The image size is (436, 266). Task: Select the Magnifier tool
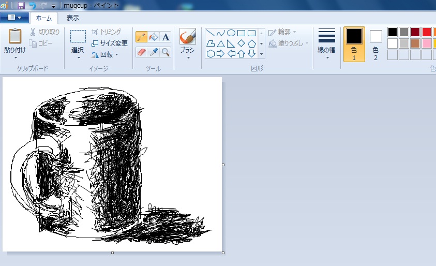pyautogui.click(x=166, y=52)
